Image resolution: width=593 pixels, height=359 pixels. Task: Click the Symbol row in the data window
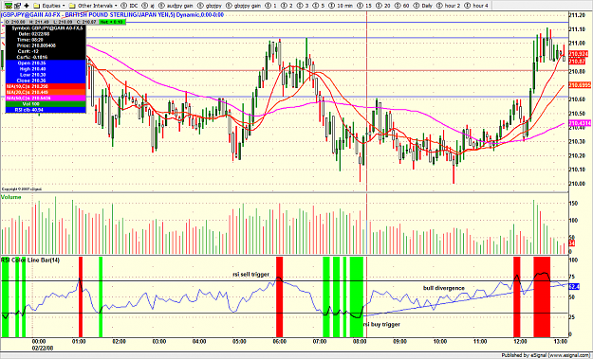46,27
